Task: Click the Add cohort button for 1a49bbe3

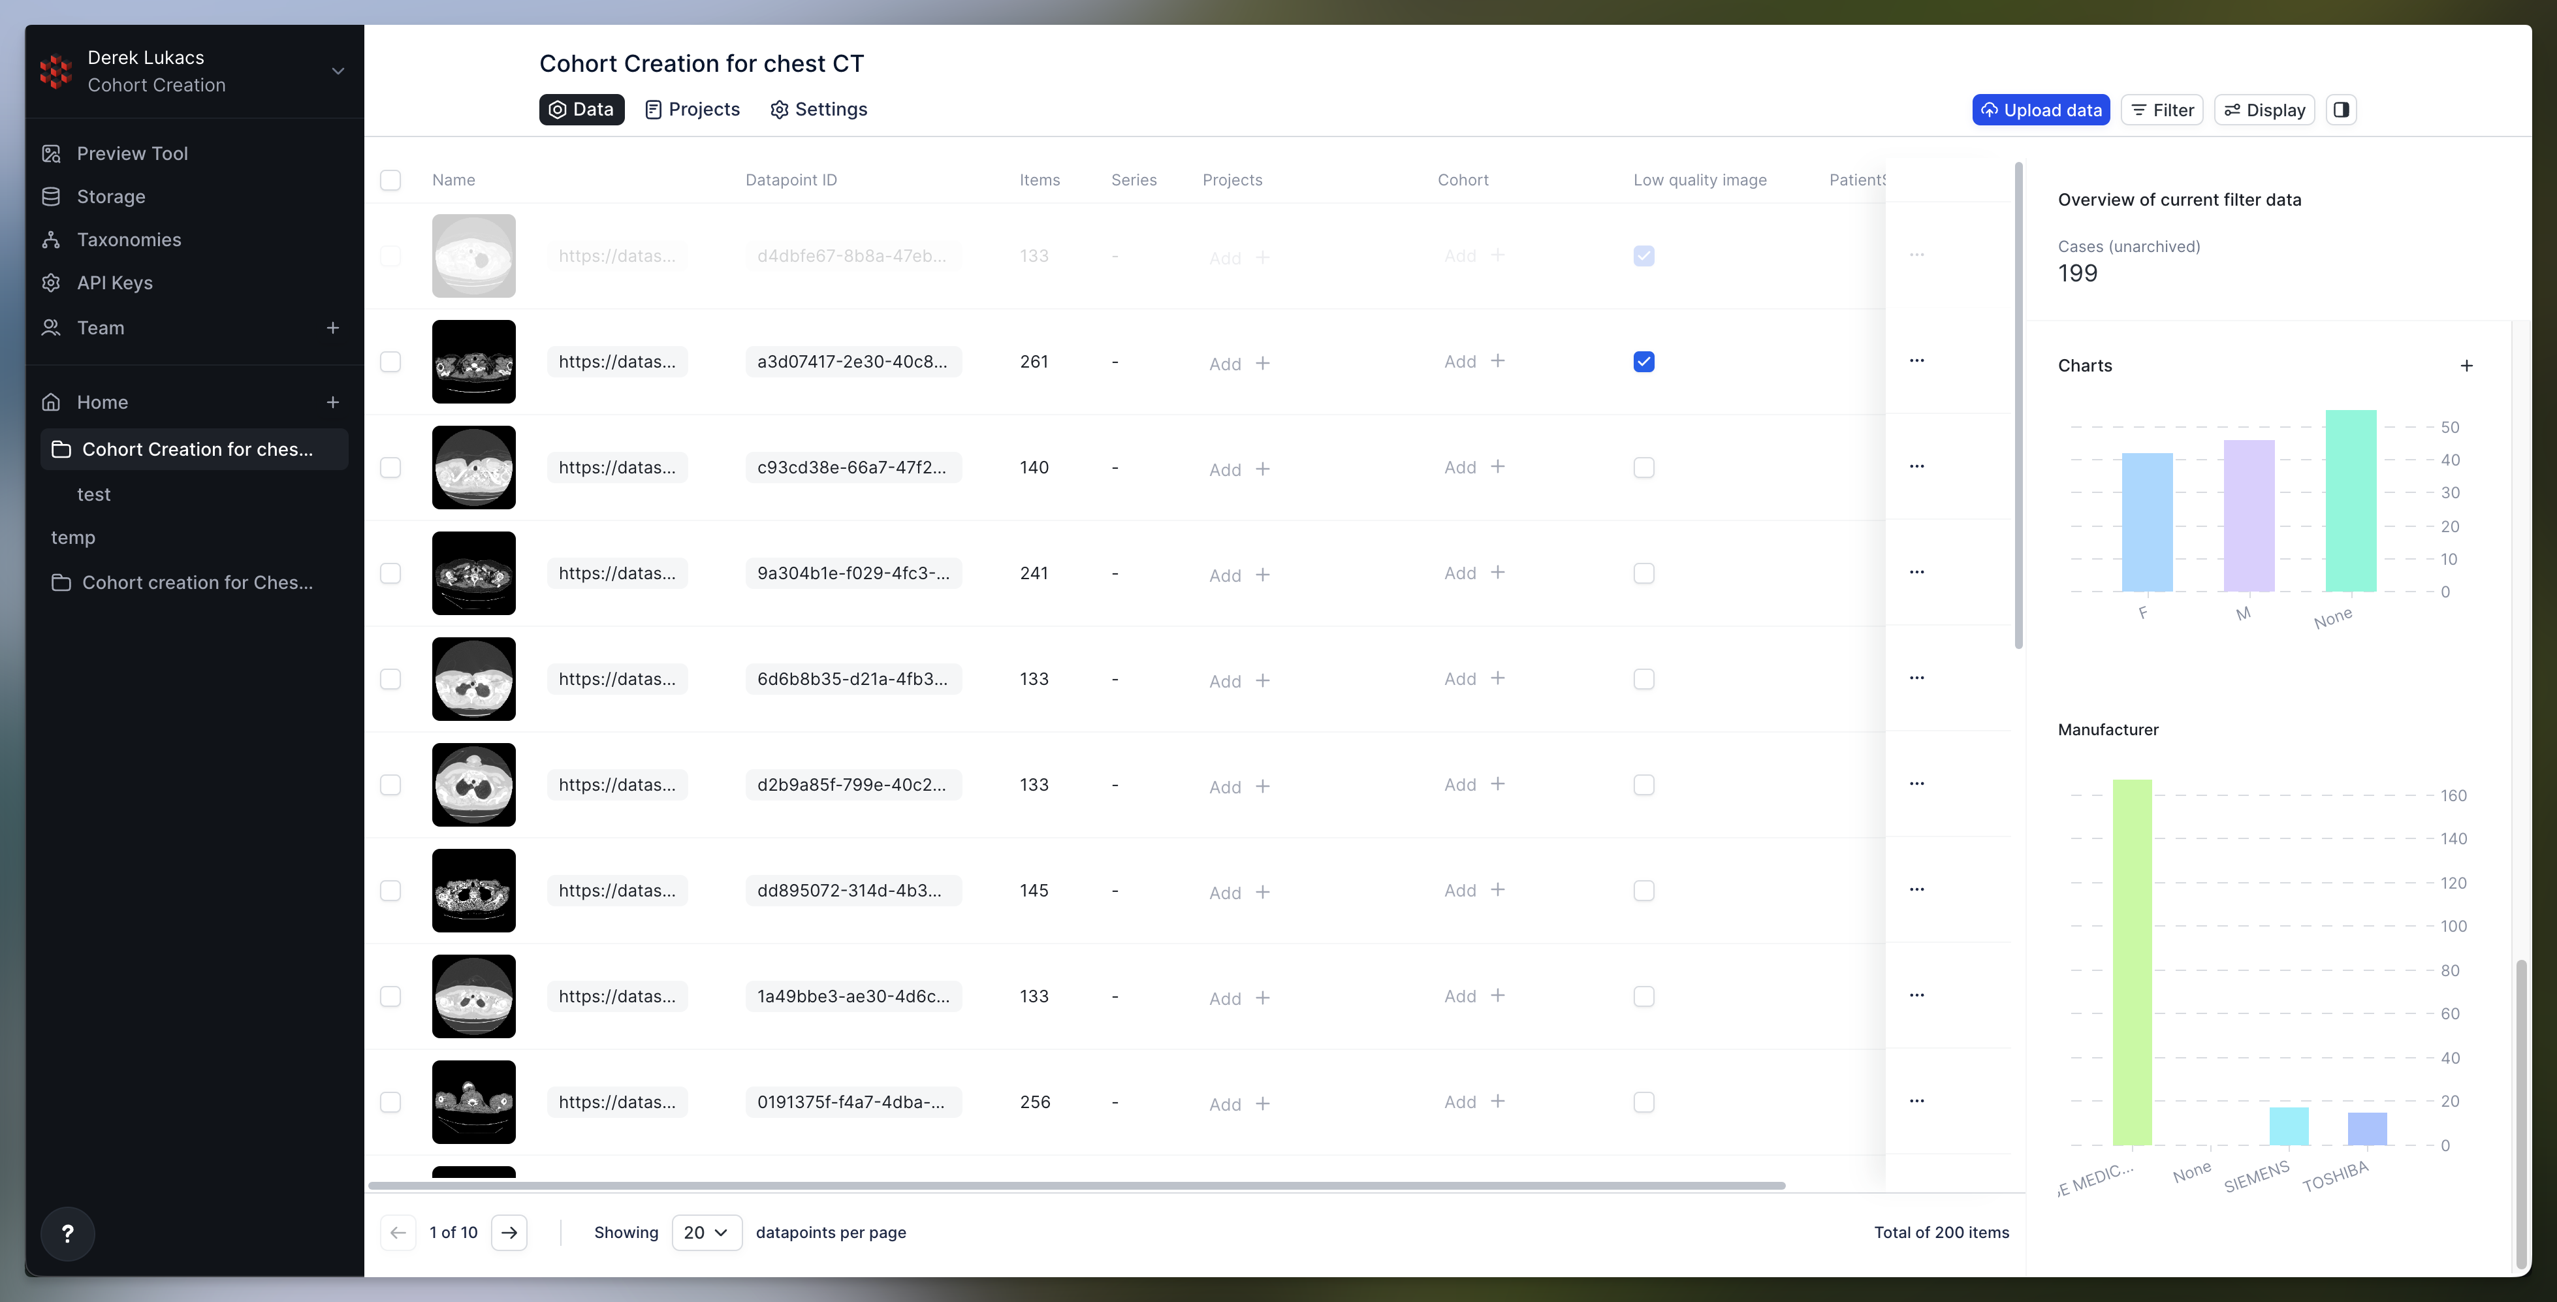Action: point(1474,995)
